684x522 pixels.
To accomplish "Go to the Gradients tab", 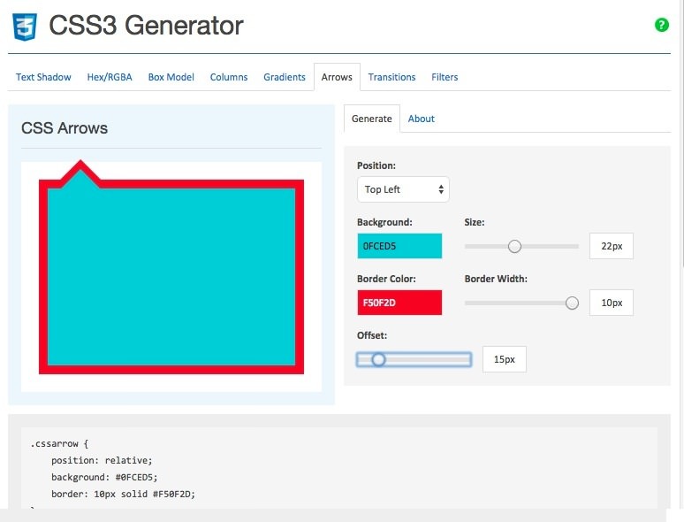I will tap(285, 77).
